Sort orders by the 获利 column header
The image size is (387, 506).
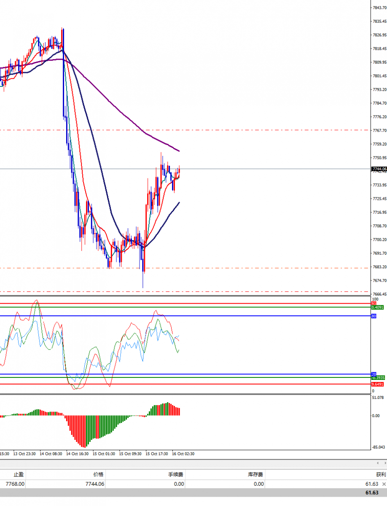pyautogui.click(x=381, y=474)
